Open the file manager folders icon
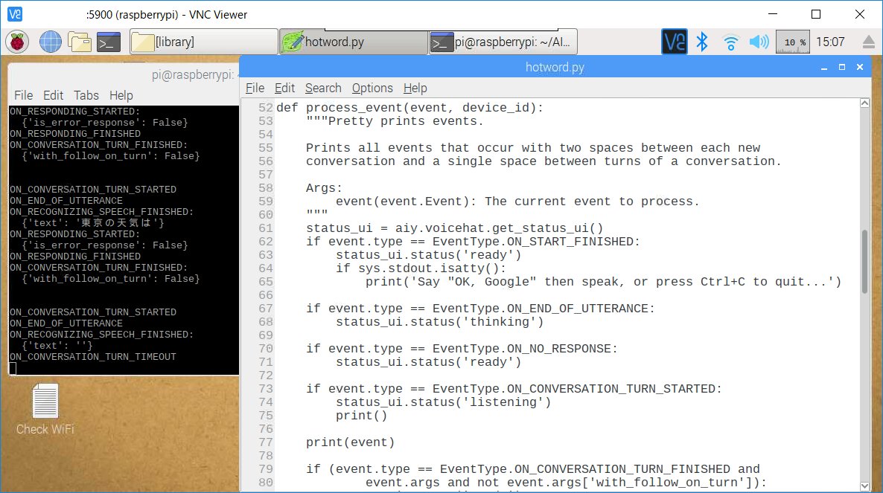 [80, 42]
